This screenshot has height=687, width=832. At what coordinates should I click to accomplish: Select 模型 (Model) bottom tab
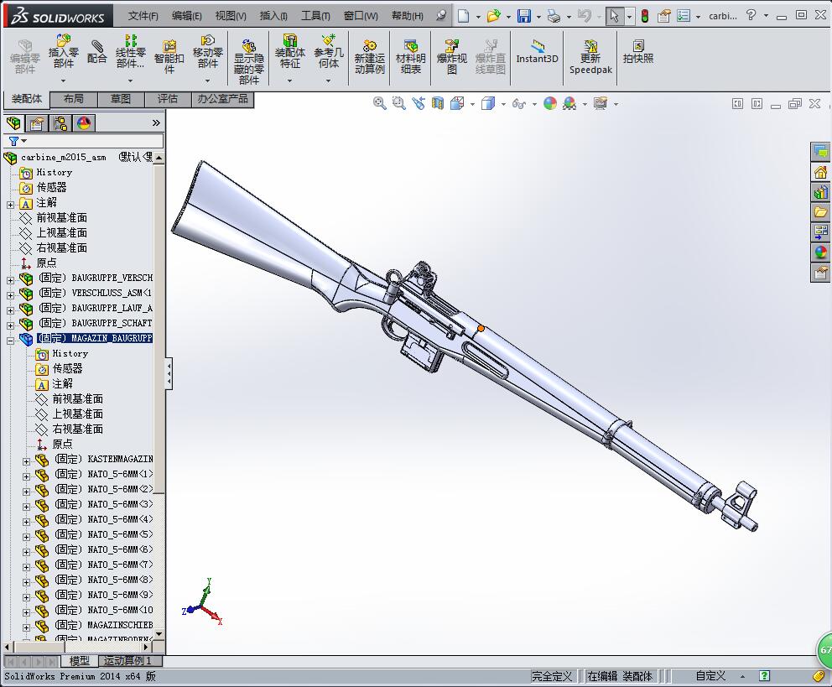79,661
